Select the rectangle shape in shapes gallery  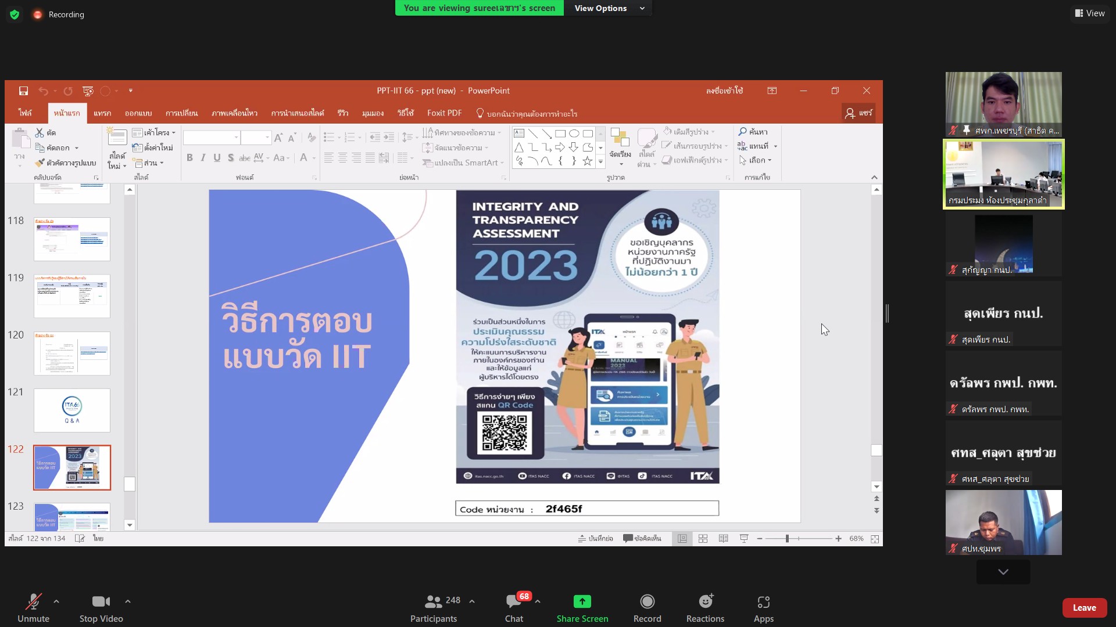(560, 134)
